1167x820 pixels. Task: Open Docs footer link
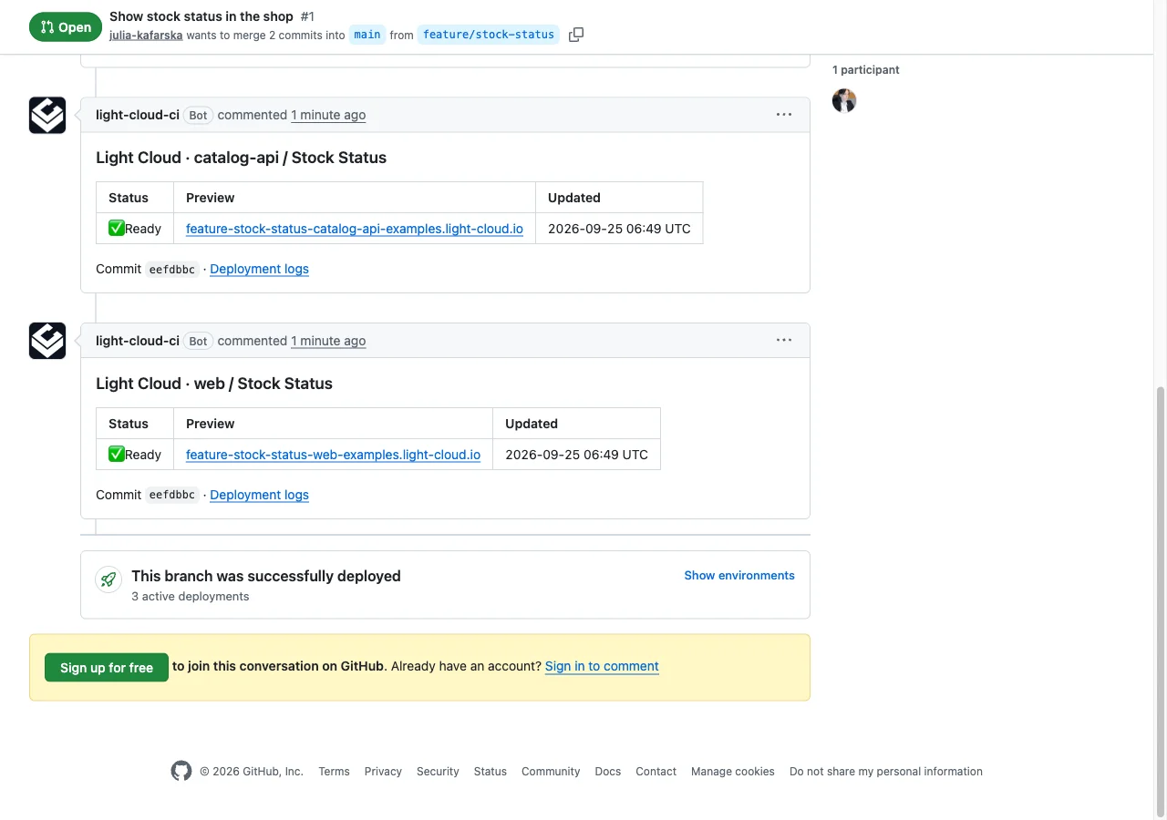tap(607, 772)
